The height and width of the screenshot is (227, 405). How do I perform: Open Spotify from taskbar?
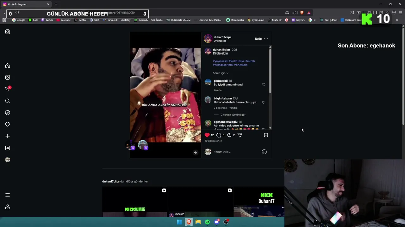[x=207, y=222]
